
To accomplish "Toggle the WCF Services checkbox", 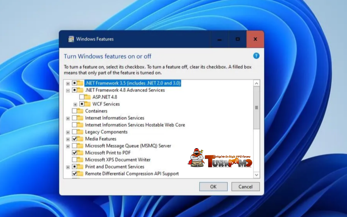I will (x=82, y=104).
